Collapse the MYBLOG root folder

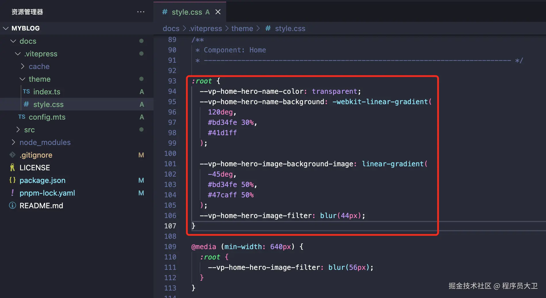pos(6,28)
